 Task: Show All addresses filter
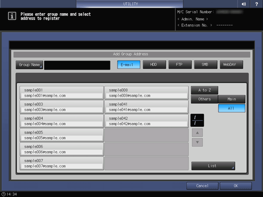[231, 108]
